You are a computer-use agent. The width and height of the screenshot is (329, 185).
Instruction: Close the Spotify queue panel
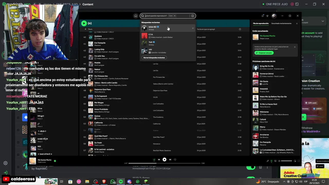click(297, 23)
